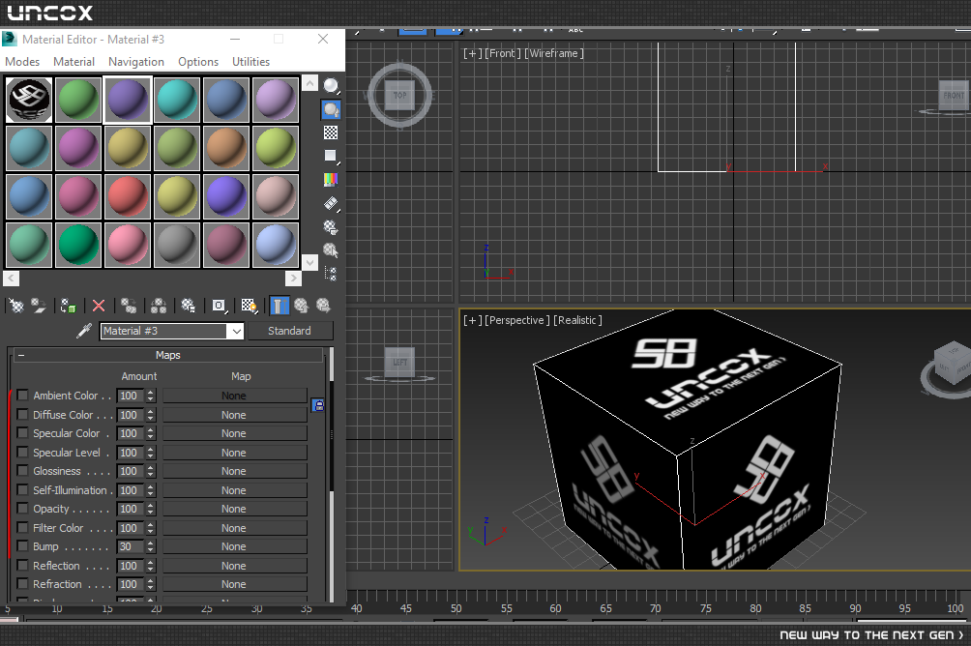971x646 pixels.
Task: Enable the Opacity map checkbox
Action: (x=22, y=509)
